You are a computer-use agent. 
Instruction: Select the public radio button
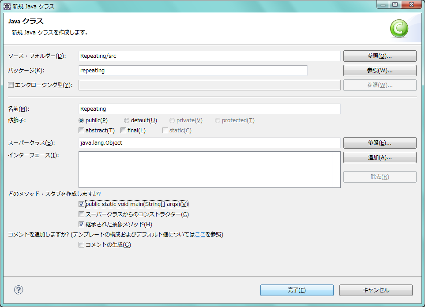(x=81, y=120)
